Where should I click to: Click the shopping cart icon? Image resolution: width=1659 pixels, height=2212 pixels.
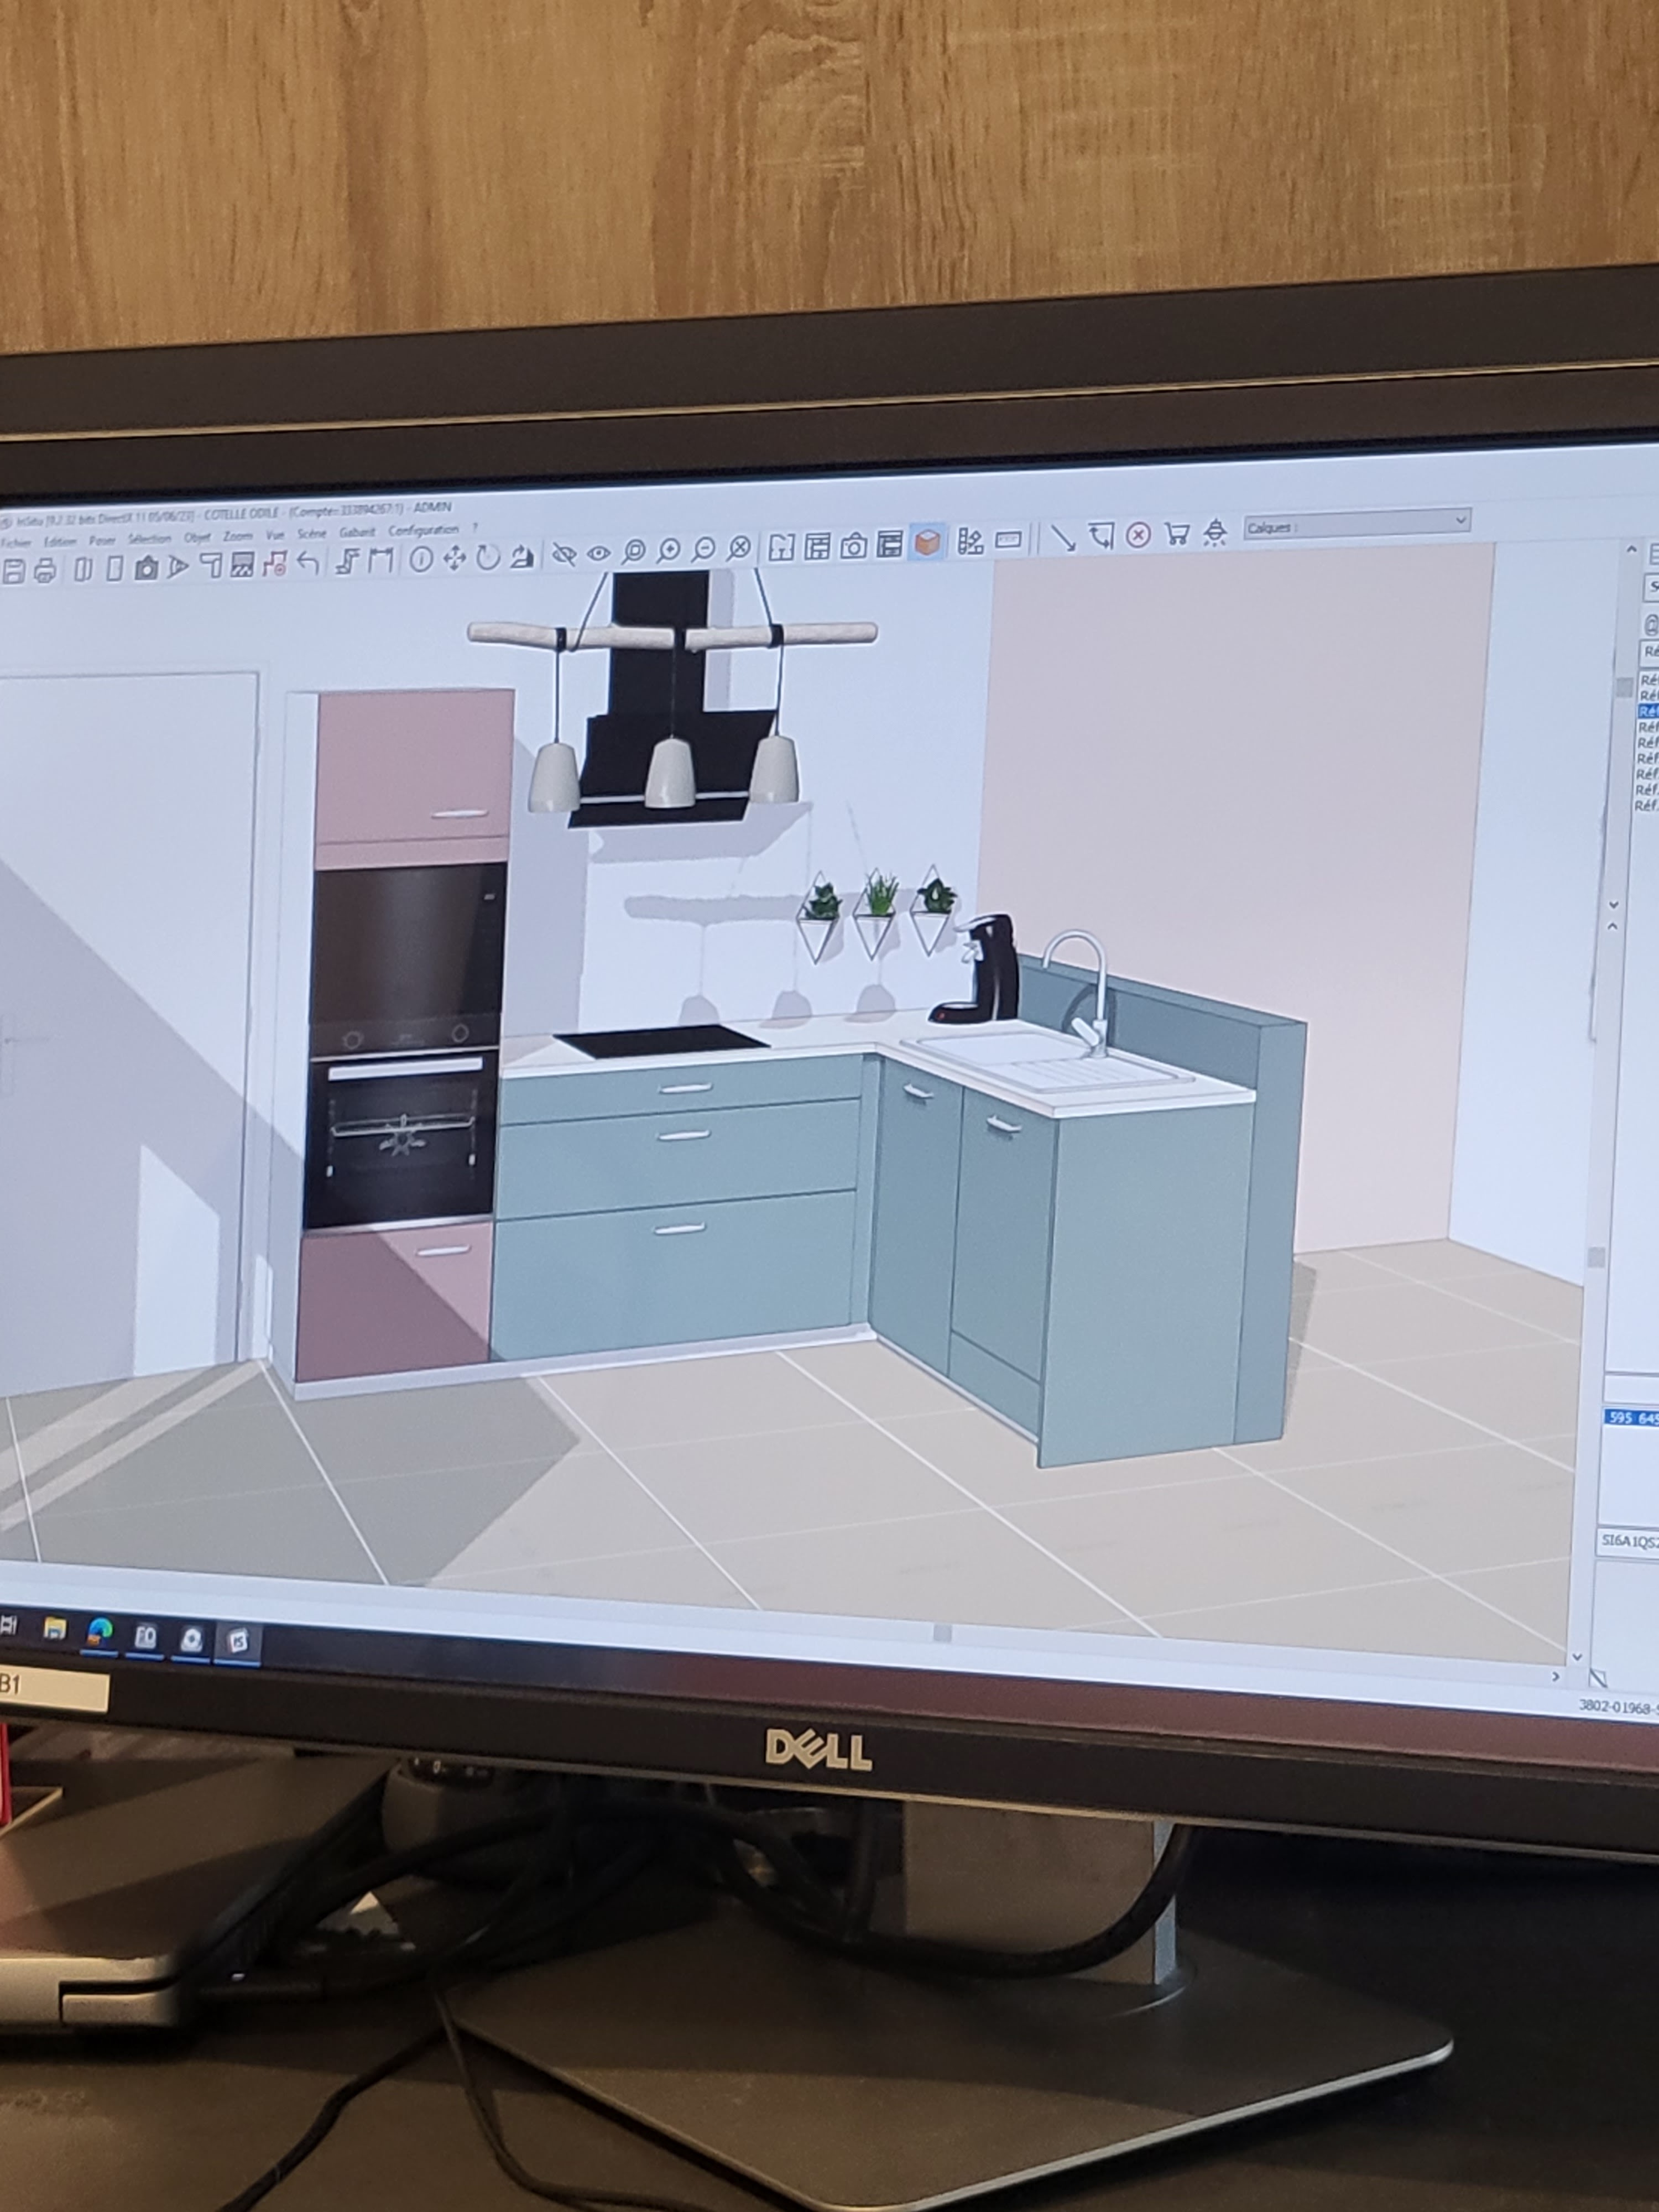pyautogui.click(x=1177, y=534)
